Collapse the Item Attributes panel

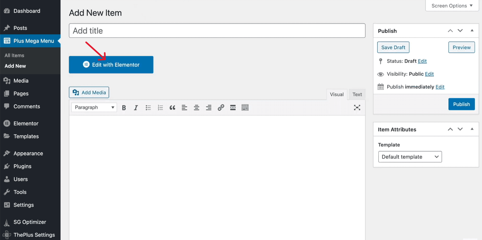(x=472, y=129)
